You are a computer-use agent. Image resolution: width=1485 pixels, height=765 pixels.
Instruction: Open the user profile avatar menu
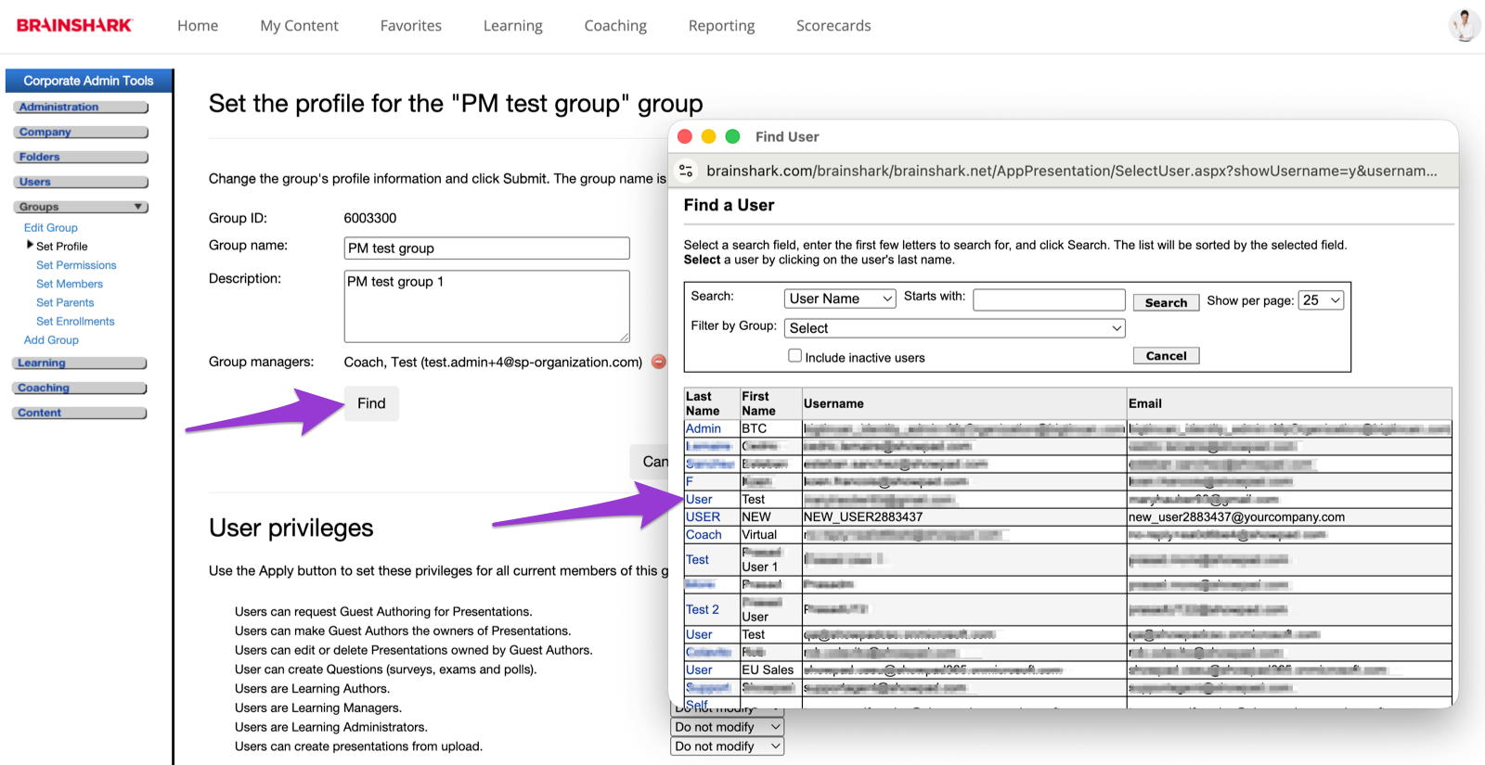pos(1465,25)
